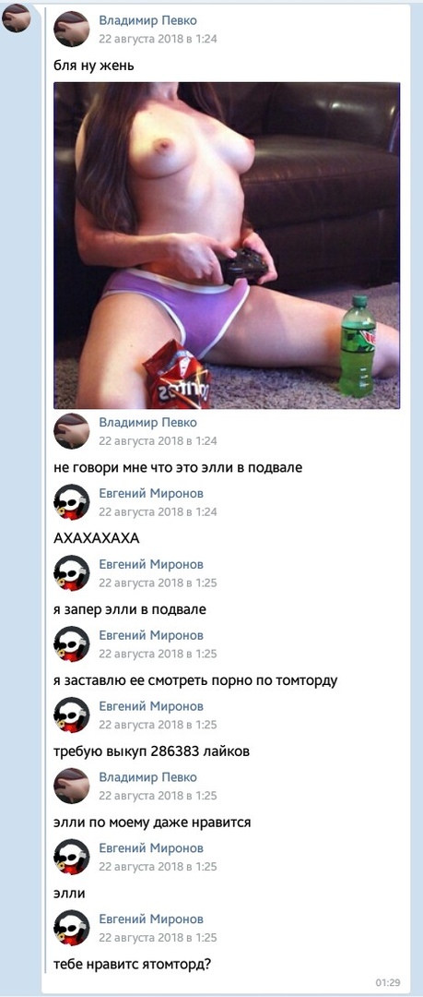Open Евгений Миронов name above 'АХАХАХАХА'

[151, 493]
